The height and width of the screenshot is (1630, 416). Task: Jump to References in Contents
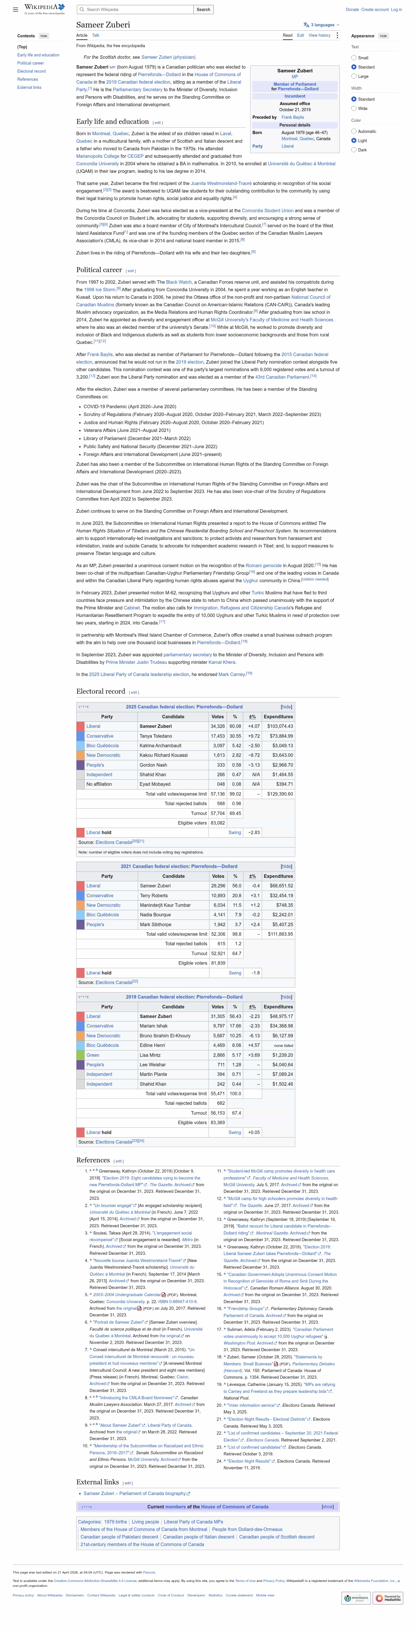point(27,80)
